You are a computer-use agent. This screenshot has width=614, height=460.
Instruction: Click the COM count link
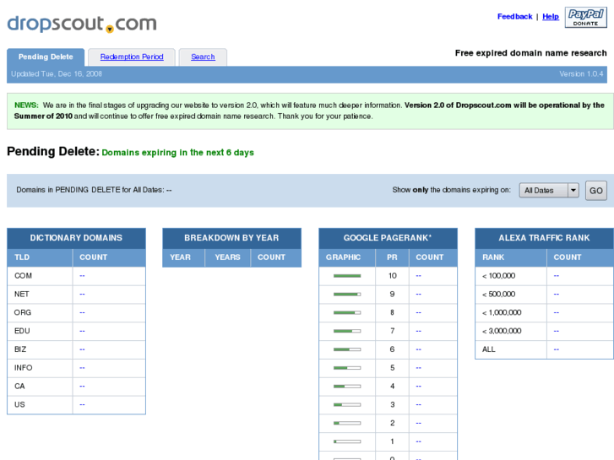[x=82, y=276]
